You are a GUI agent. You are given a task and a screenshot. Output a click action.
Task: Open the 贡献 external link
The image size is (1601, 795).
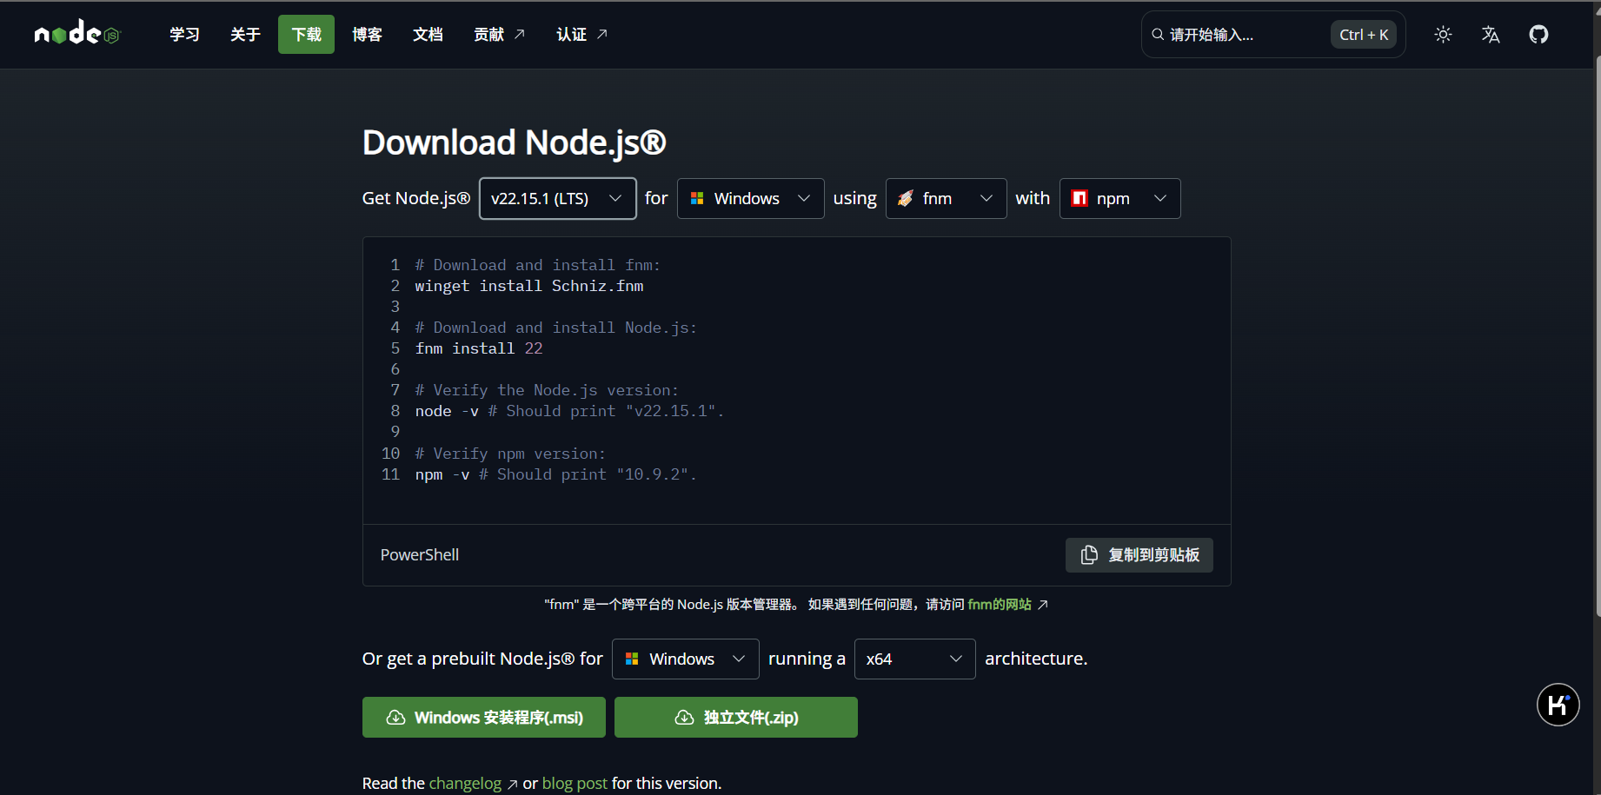499,35
